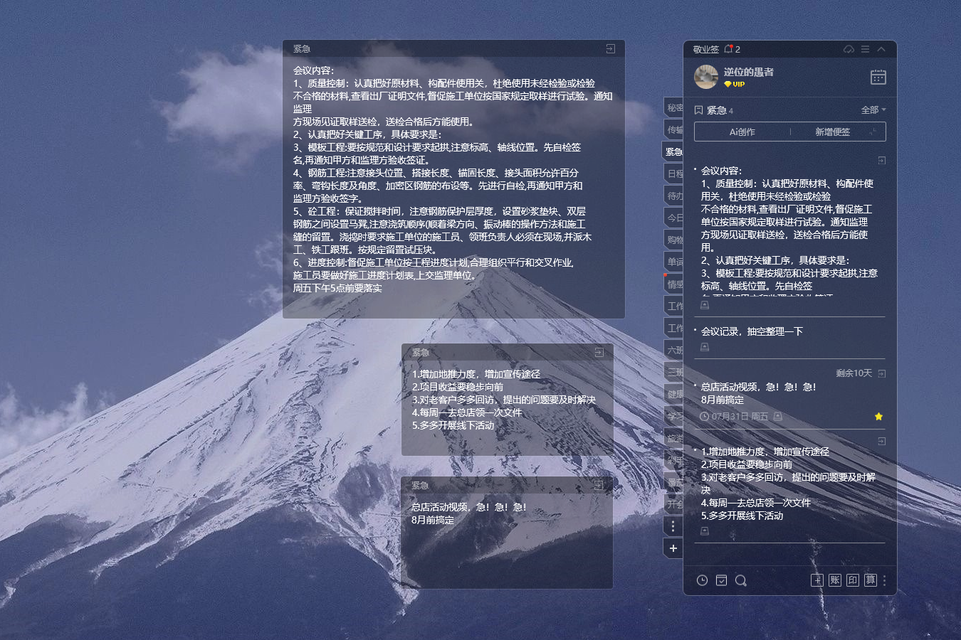This screenshot has height=640, width=961.
Task: Open the 账 accounting tool
Action: (x=835, y=580)
